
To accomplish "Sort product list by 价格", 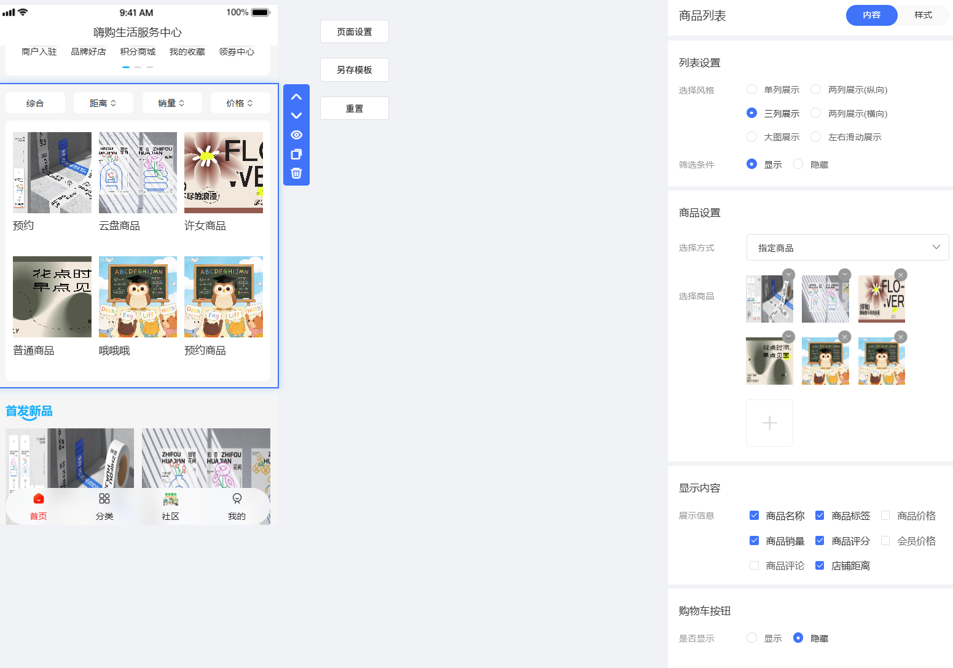I will pyautogui.click(x=240, y=103).
